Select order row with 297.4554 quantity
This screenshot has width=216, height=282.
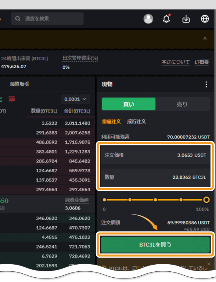click(48, 190)
